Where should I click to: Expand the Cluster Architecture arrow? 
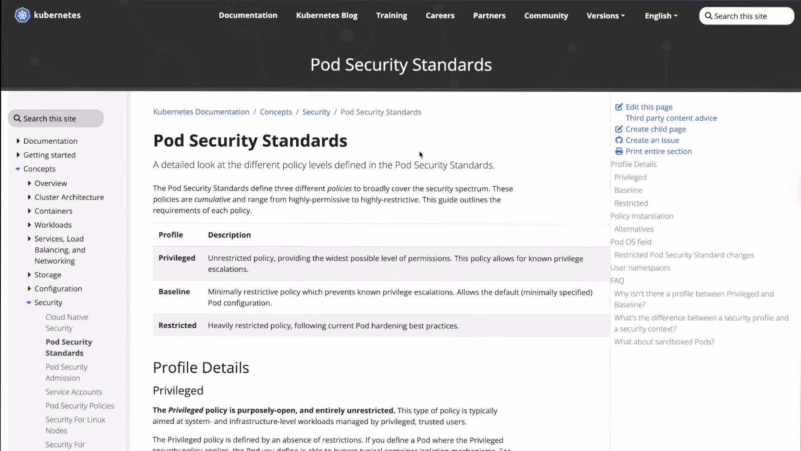pyautogui.click(x=29, y=197)
